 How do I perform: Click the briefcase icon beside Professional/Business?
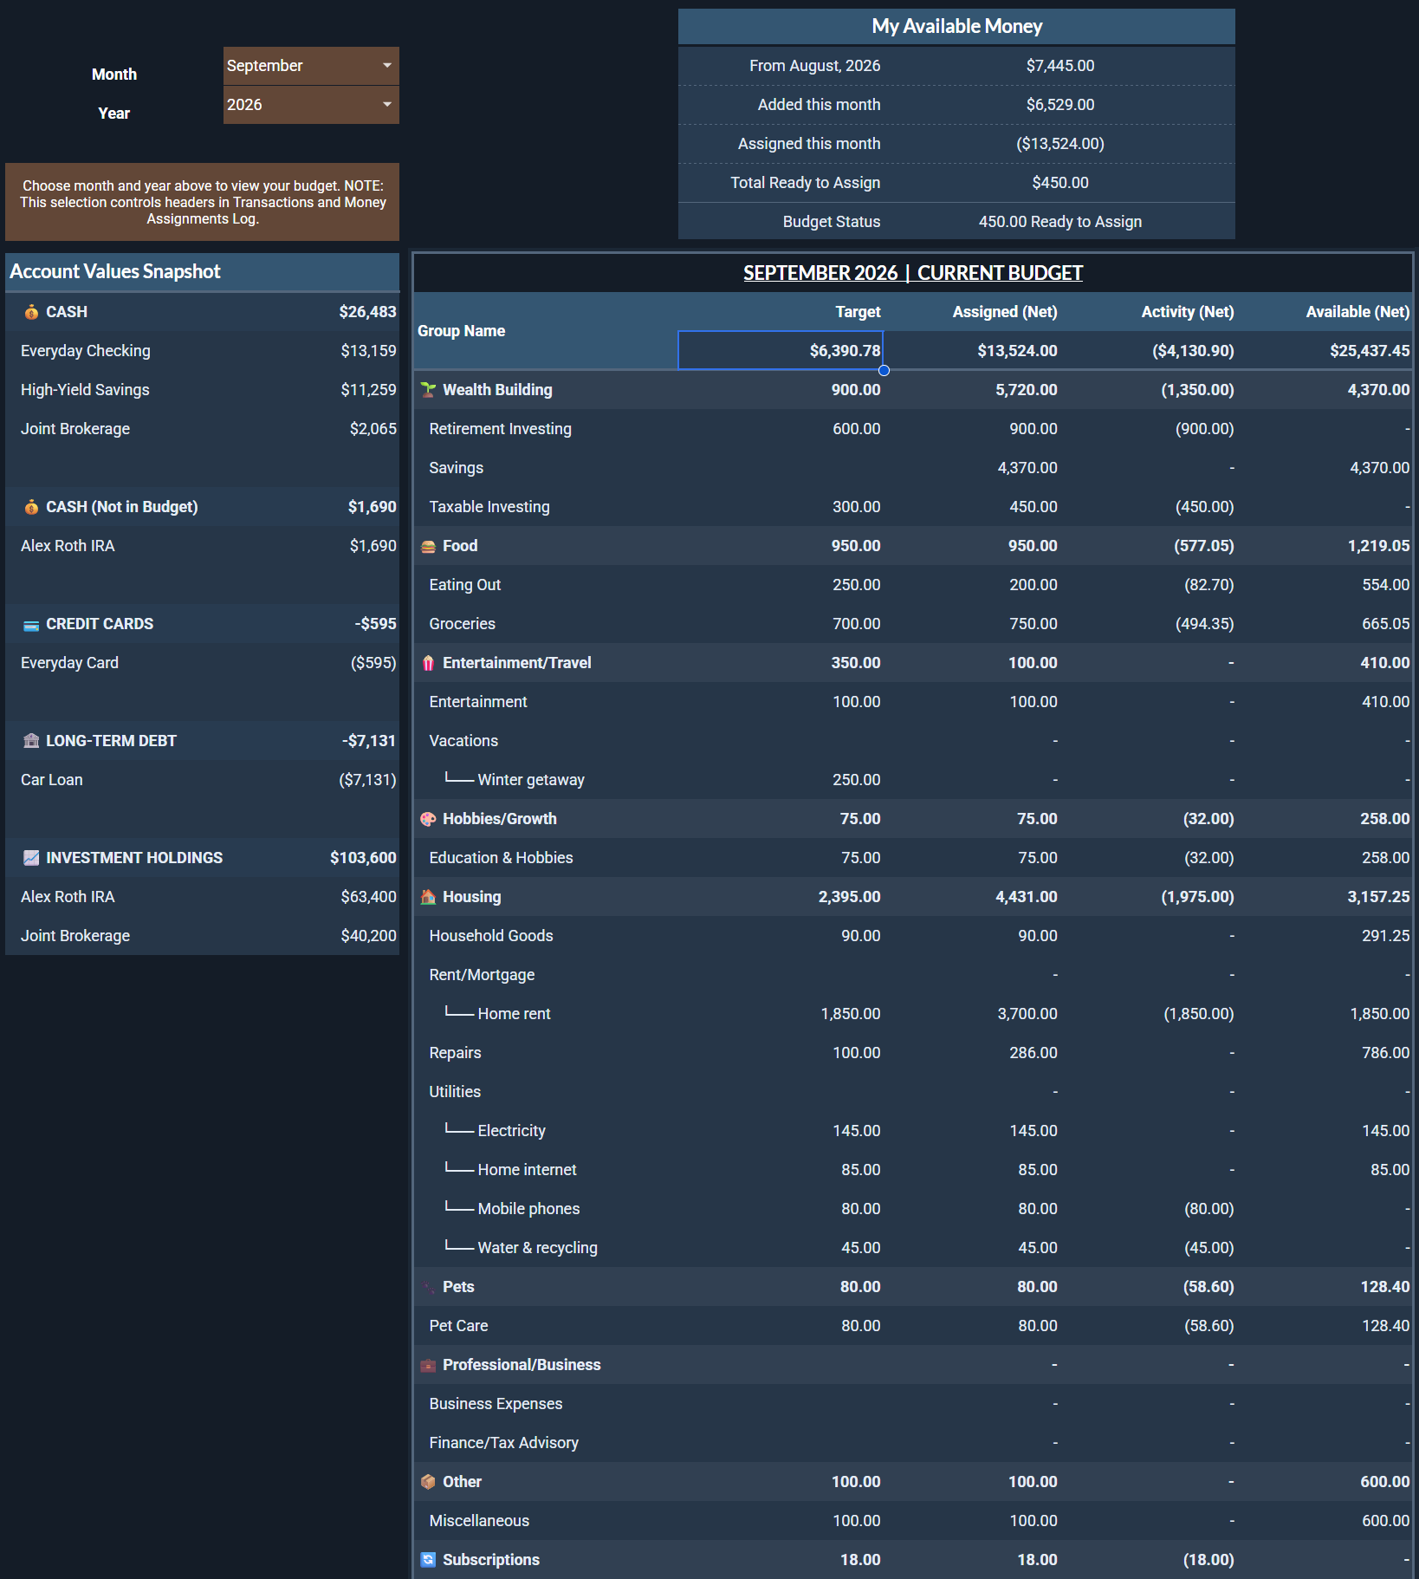pyautogui.click(x=428, y=1366)
